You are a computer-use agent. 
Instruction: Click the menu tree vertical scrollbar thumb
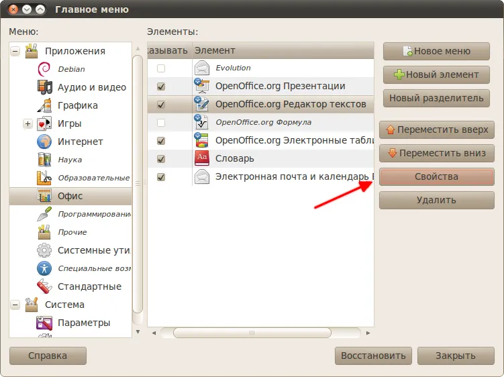[x=138, y=184]
